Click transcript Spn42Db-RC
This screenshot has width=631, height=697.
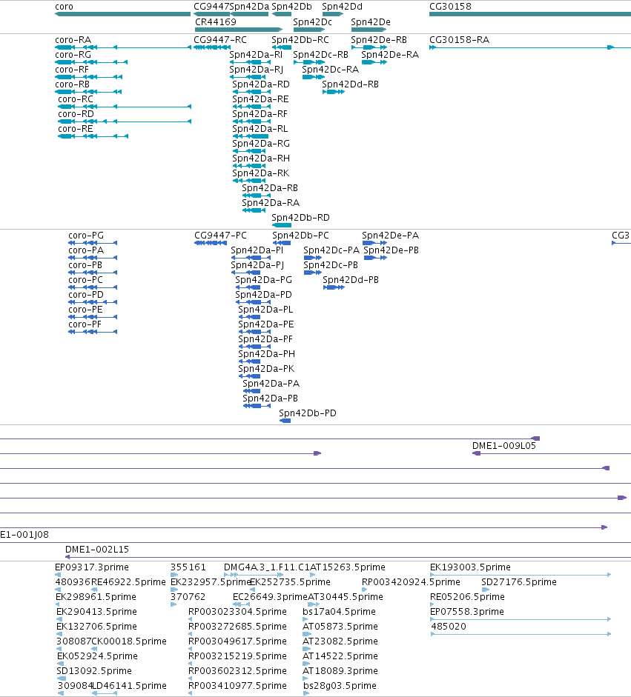pos(282,47)
